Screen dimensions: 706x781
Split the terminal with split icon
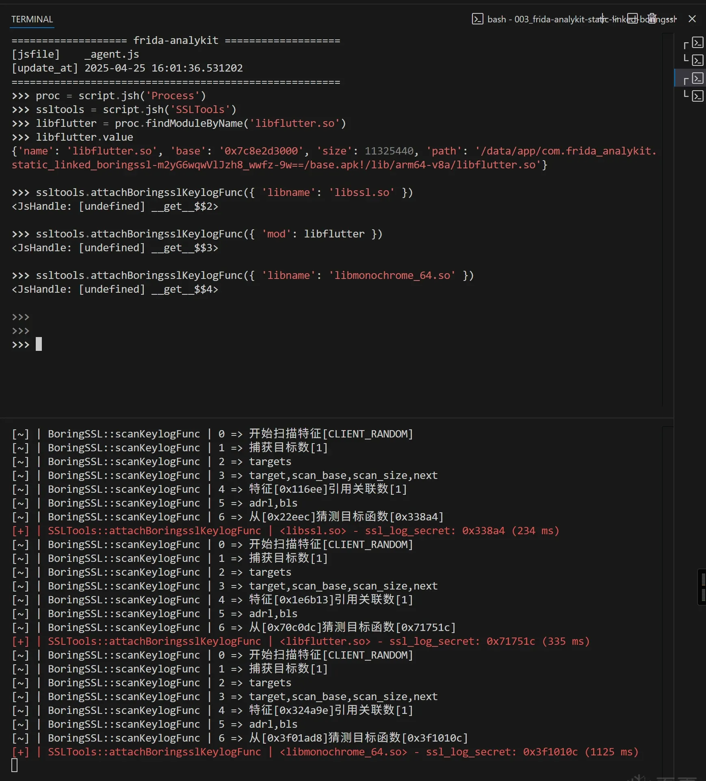[632, 19]
